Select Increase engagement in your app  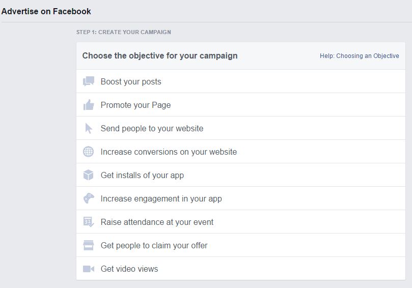tap(161, 198)
